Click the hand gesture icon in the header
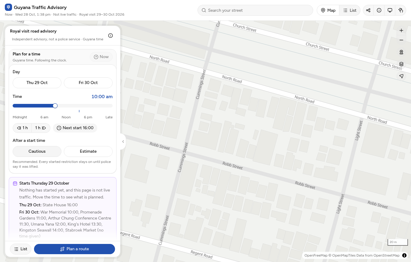Image resolution: width=411 pixels, height=262 pixels. pyautogui.click(x=400, y=10)
